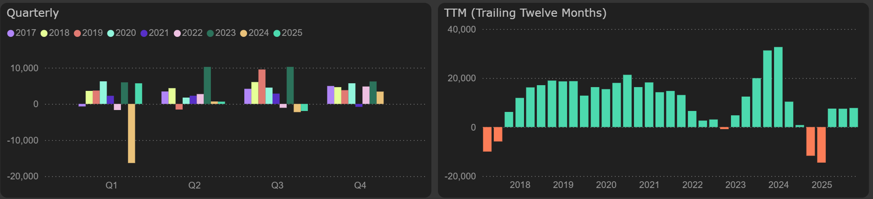Click the TTM (Trailing Twelve Months) title
The width and height of the screenshot is (873, 199).
525,13
